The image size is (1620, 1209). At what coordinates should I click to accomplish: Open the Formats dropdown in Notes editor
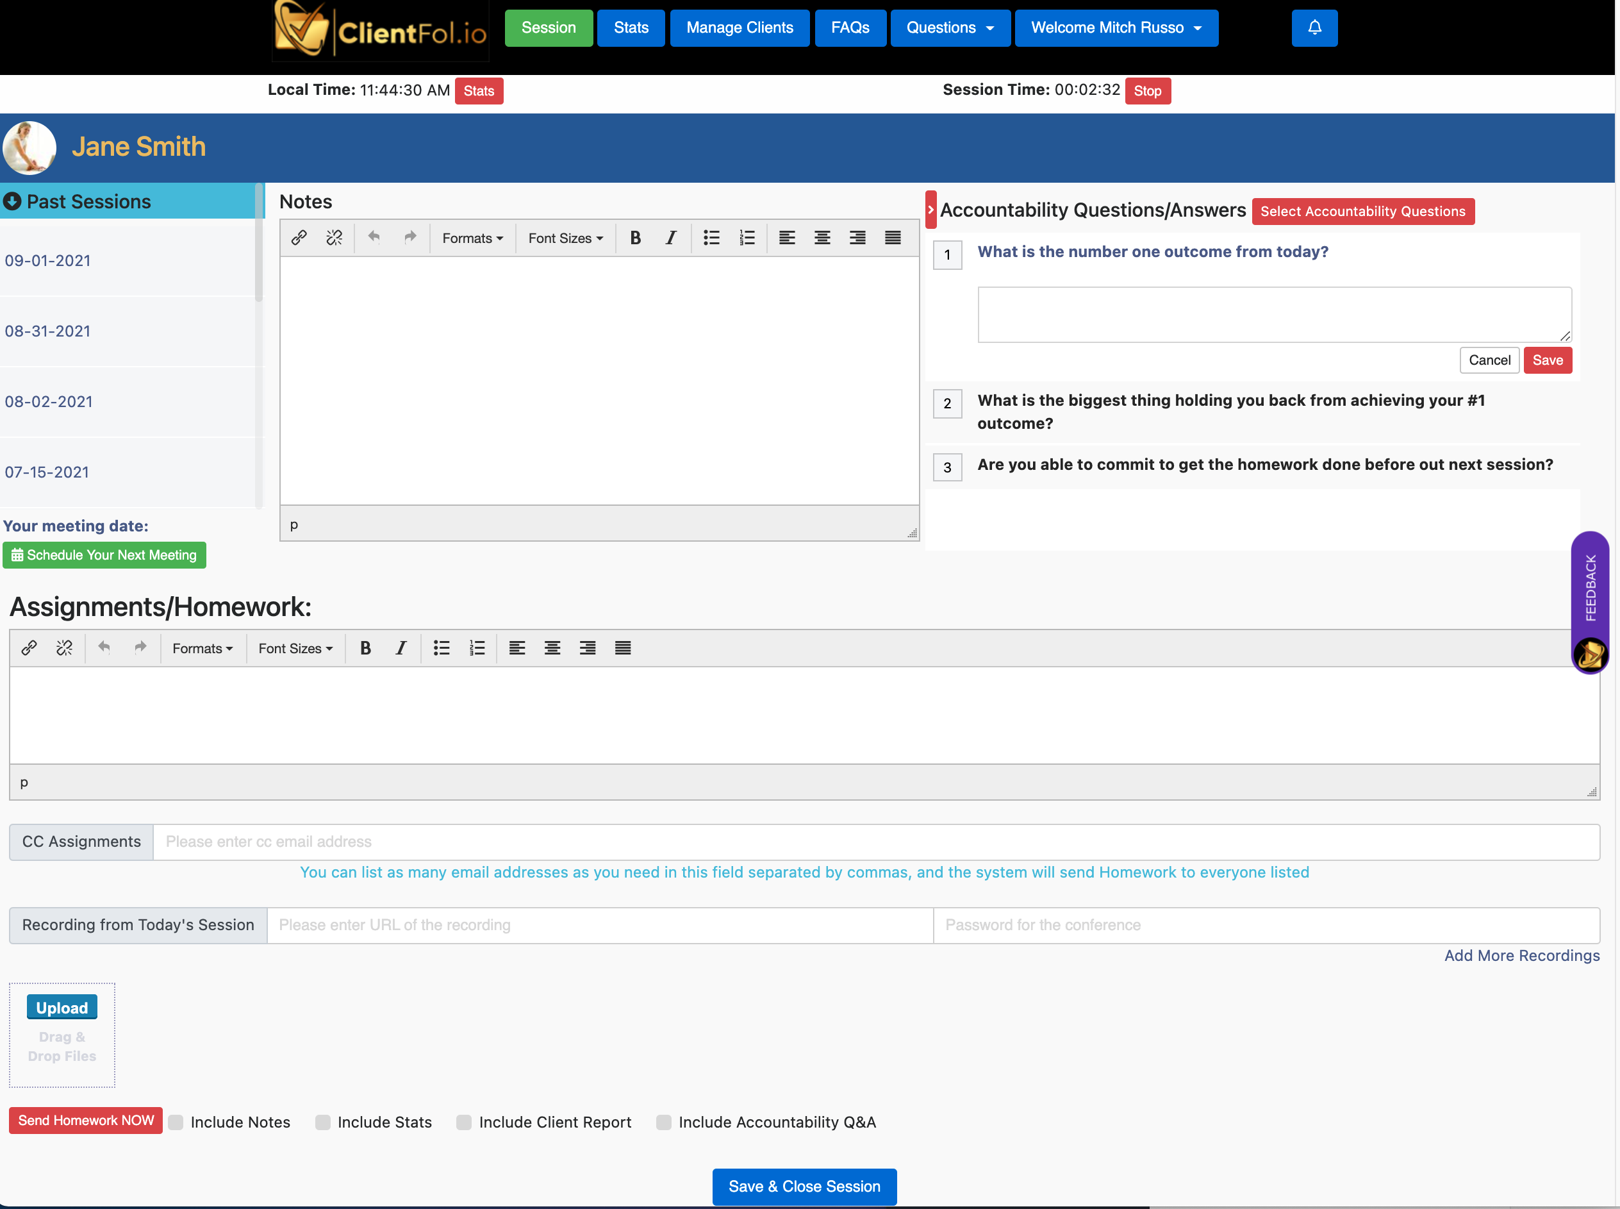coord(472,238)
